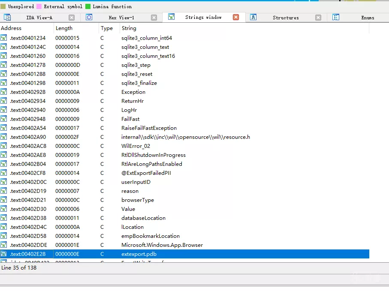Screen dimensions: 389x291
Task: Switch to the Structures tab
Action: (286, 18)
